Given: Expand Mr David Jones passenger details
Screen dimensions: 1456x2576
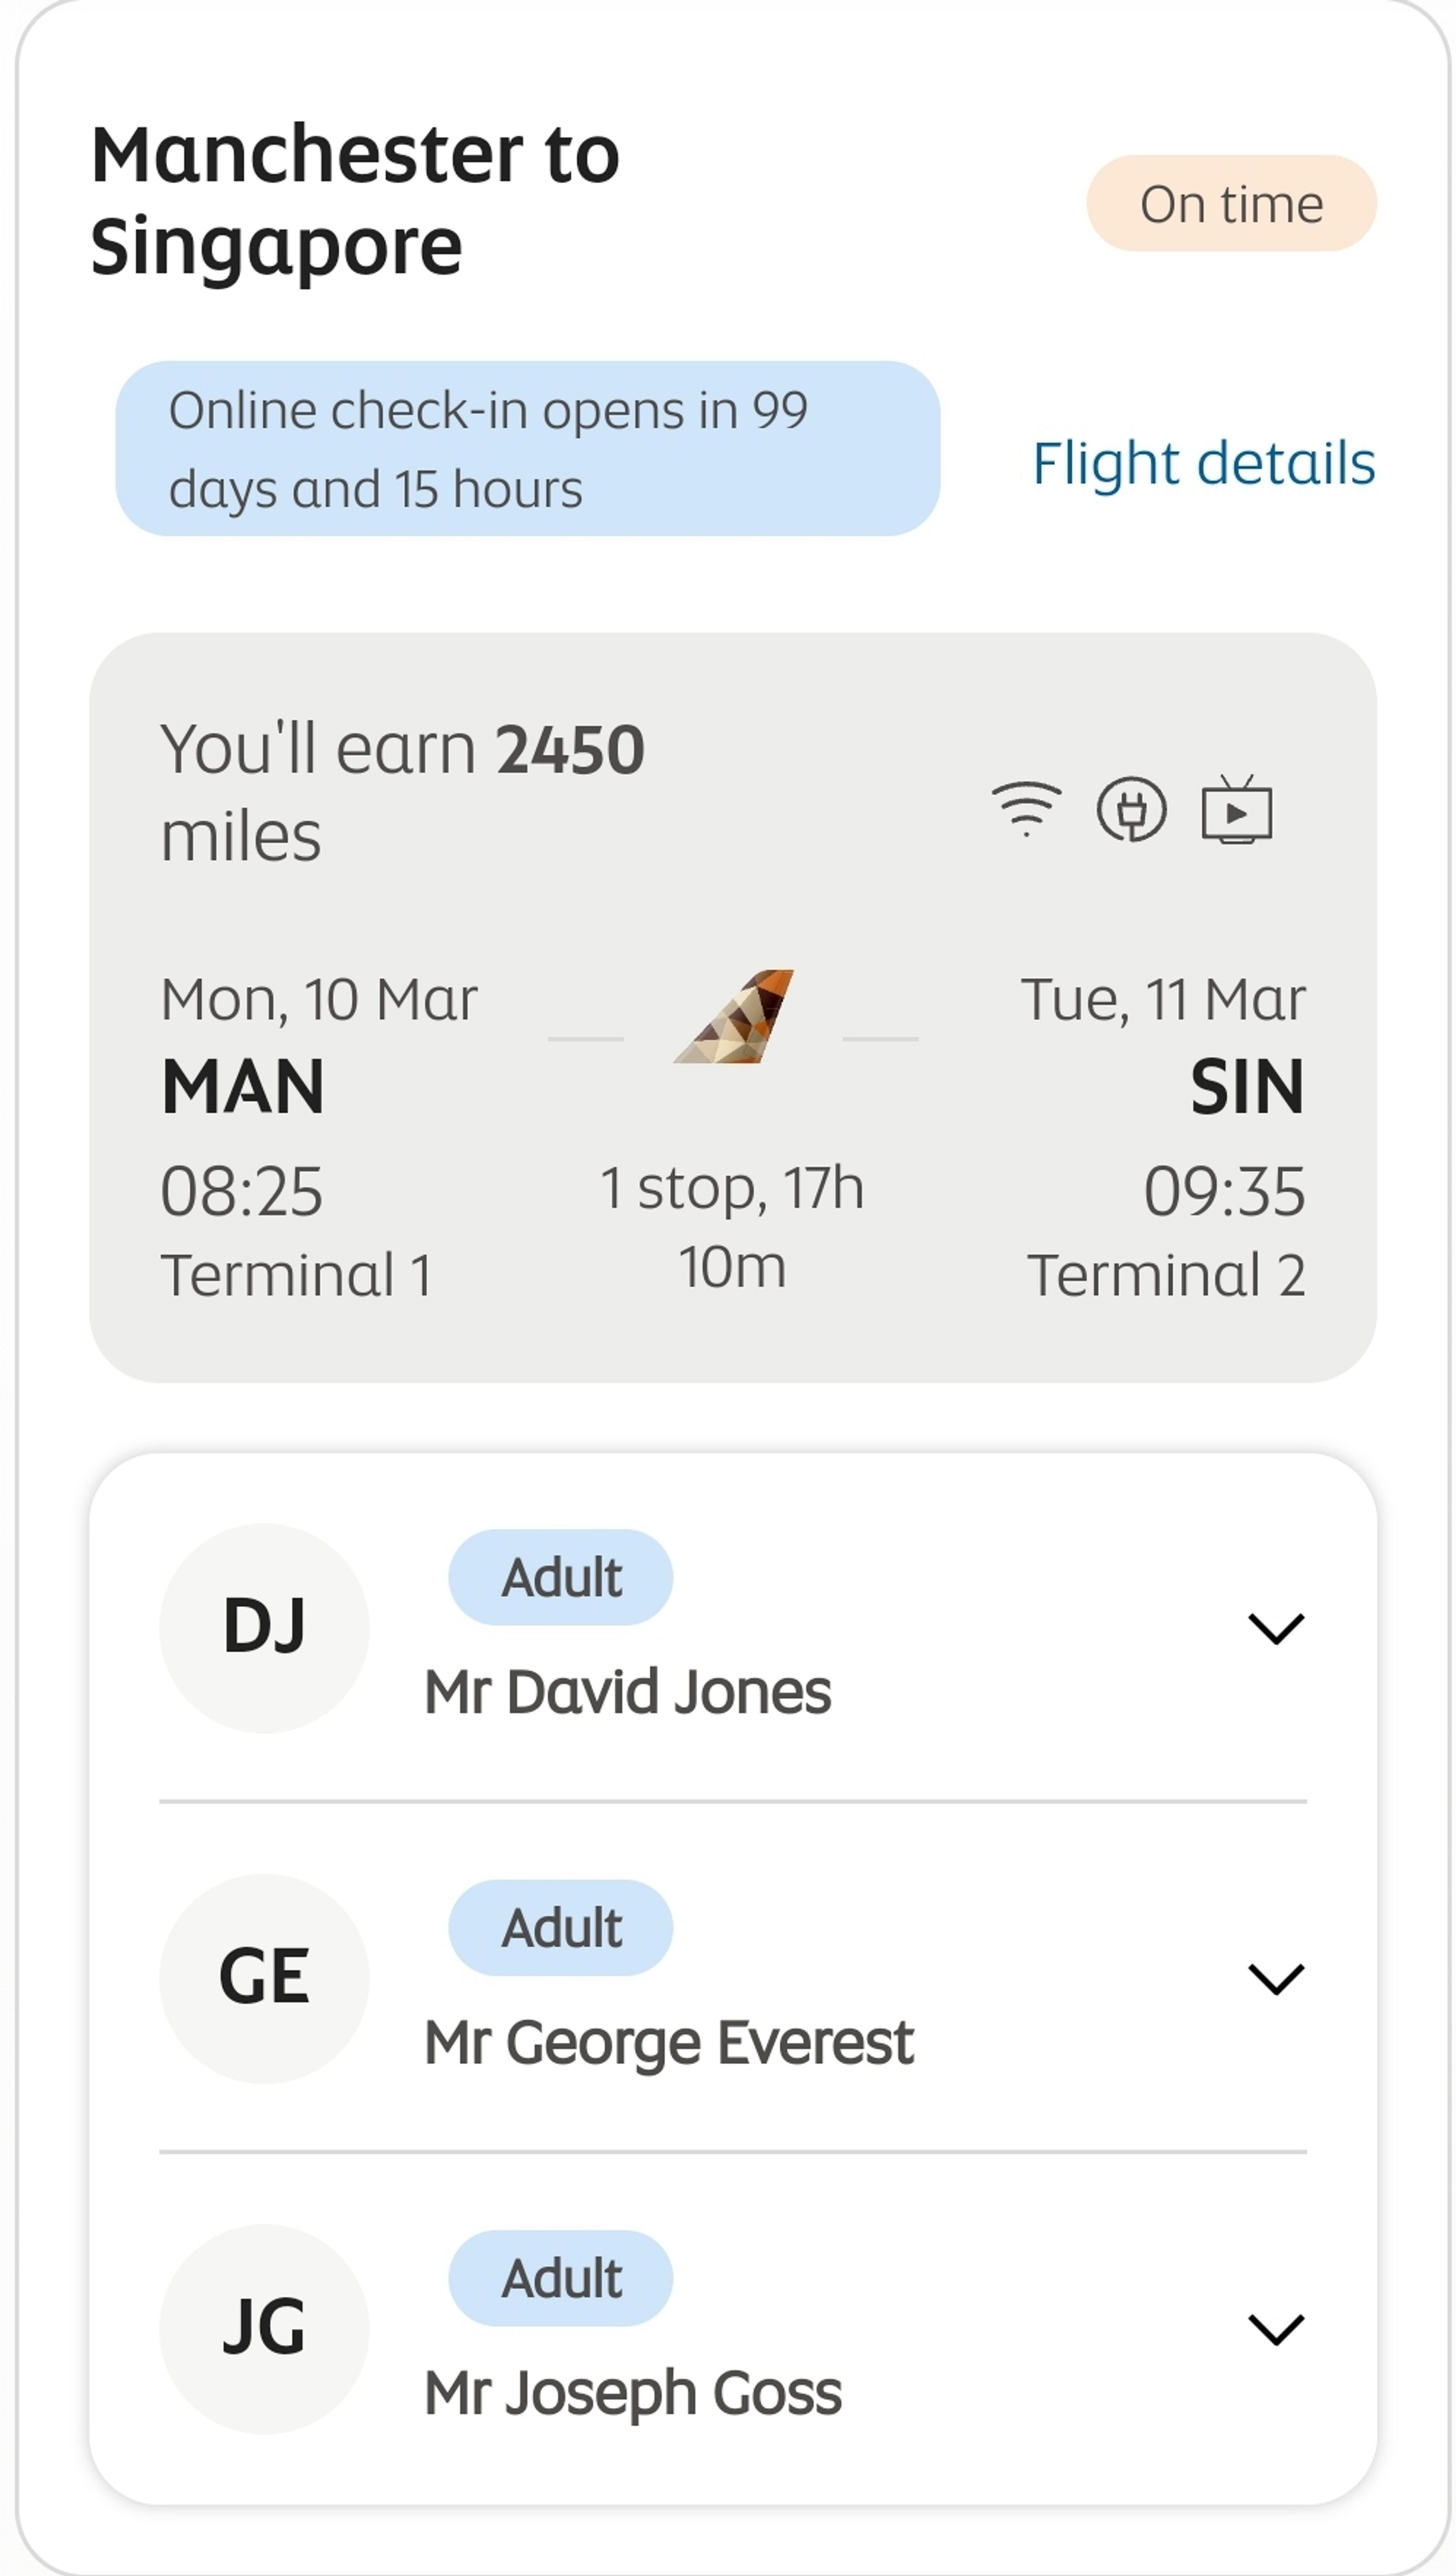Looking at the screenshot, I should (1276, 1628).
